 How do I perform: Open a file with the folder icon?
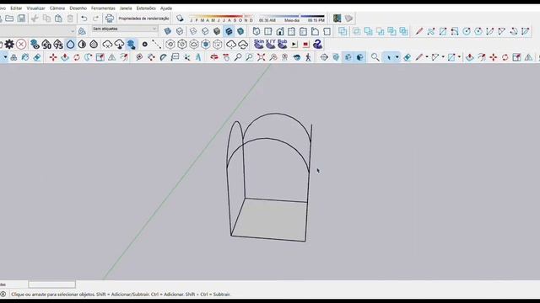(9, 19)
